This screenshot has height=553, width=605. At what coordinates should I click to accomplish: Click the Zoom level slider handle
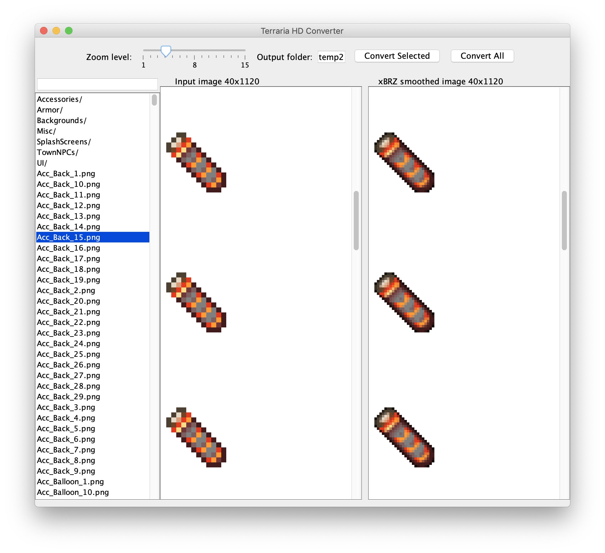[x=166, y=51]
